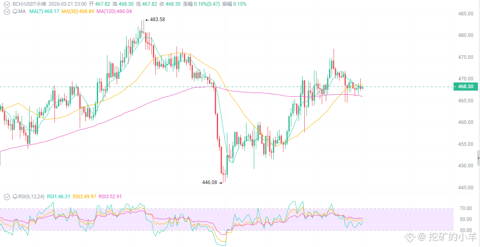This screenshot has width=480, height=247.
Task: Click the green 468.30 current price tag
Action: [x=465, y=87]
